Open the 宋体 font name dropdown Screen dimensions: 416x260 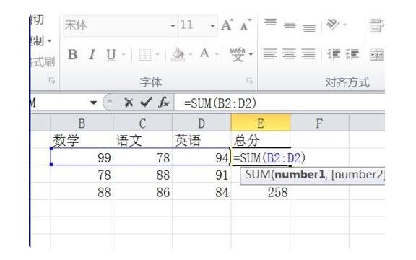coord(173,26)
